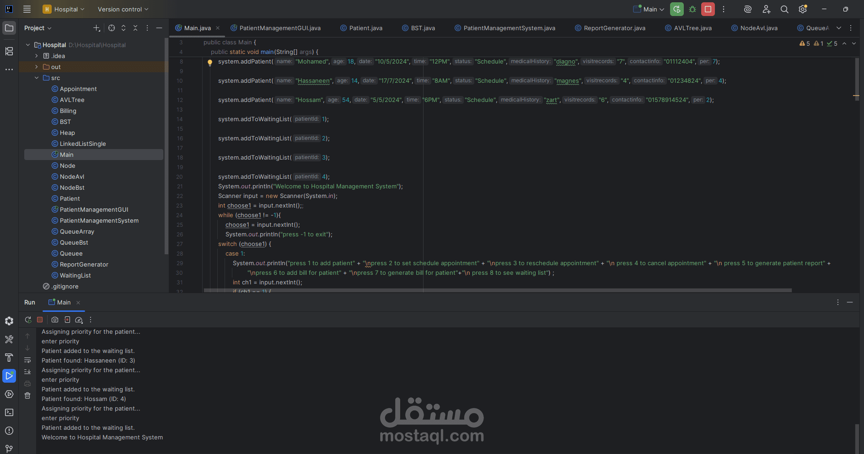864x454 pixels.
Task: Click the editor horizontal scrollbar
Action: [x=498, y=290]
